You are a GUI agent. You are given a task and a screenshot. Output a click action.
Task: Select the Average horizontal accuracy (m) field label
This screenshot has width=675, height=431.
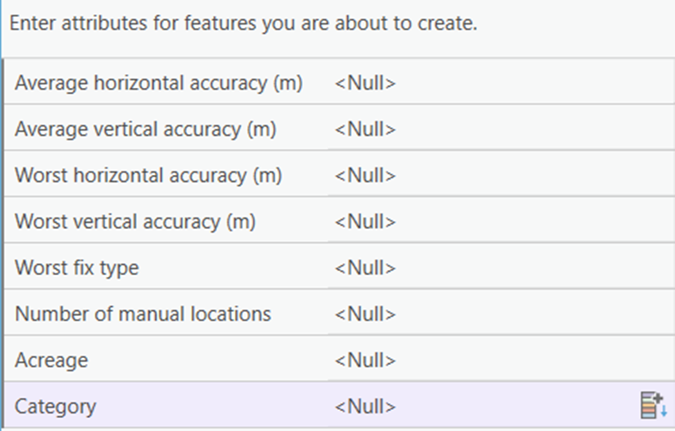click(159, 83)
